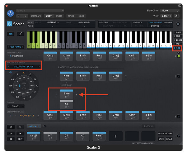Screen dimensions: 187x156
Task: Select the keyboard view icon
Action: click(11, 34)
